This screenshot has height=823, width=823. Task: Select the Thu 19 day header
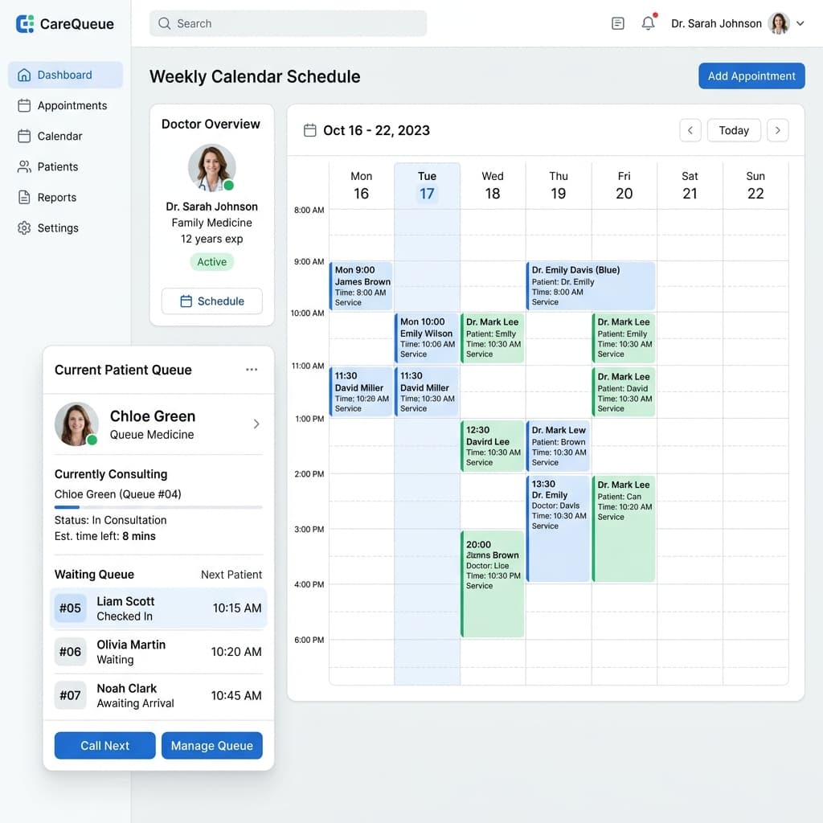[x=559, y=186]
